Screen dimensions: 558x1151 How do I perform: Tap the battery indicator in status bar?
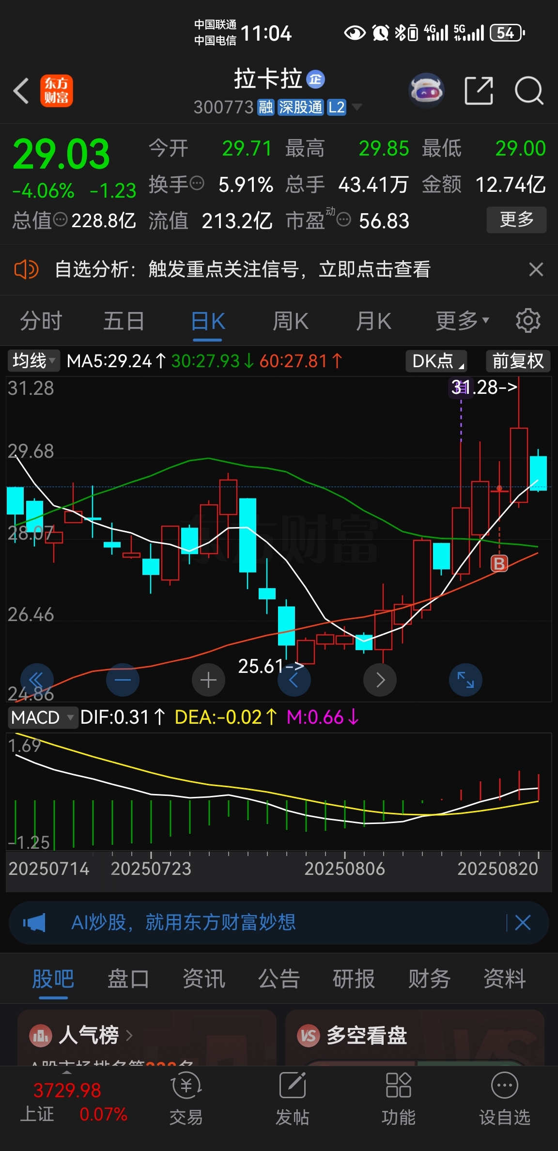pos(508,33)
